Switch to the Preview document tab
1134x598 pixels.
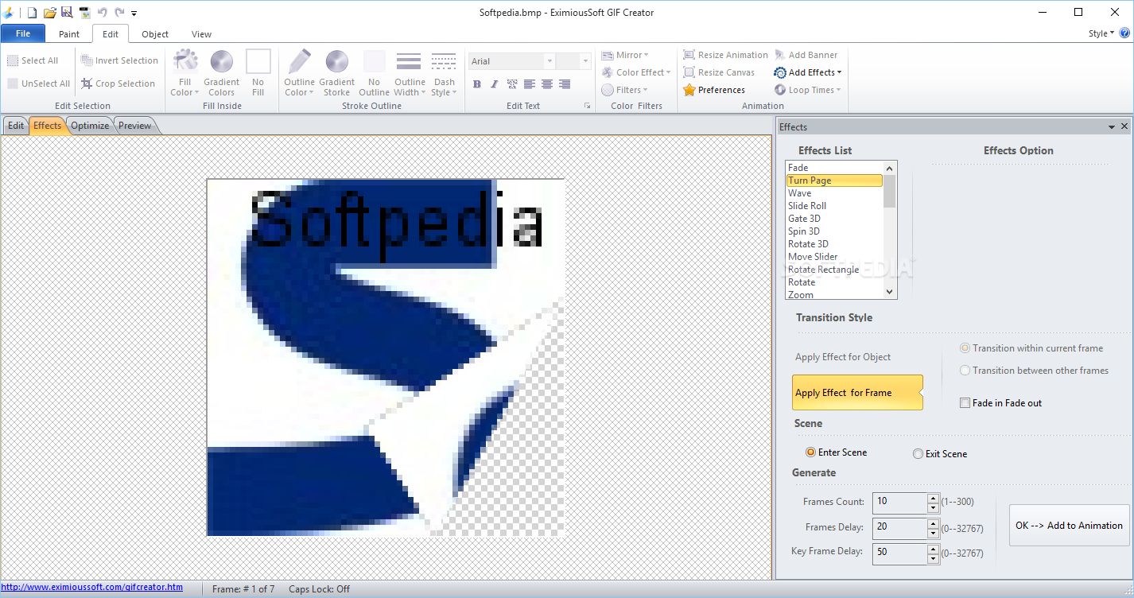(134, 126)
